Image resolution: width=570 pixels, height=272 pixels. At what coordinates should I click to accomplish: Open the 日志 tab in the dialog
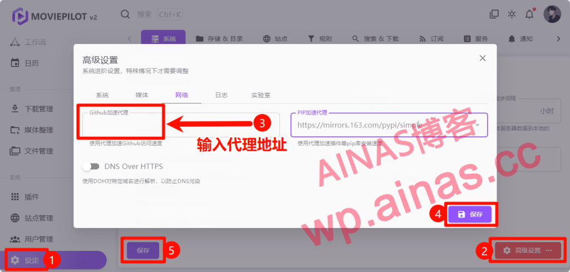click(221, 96)
